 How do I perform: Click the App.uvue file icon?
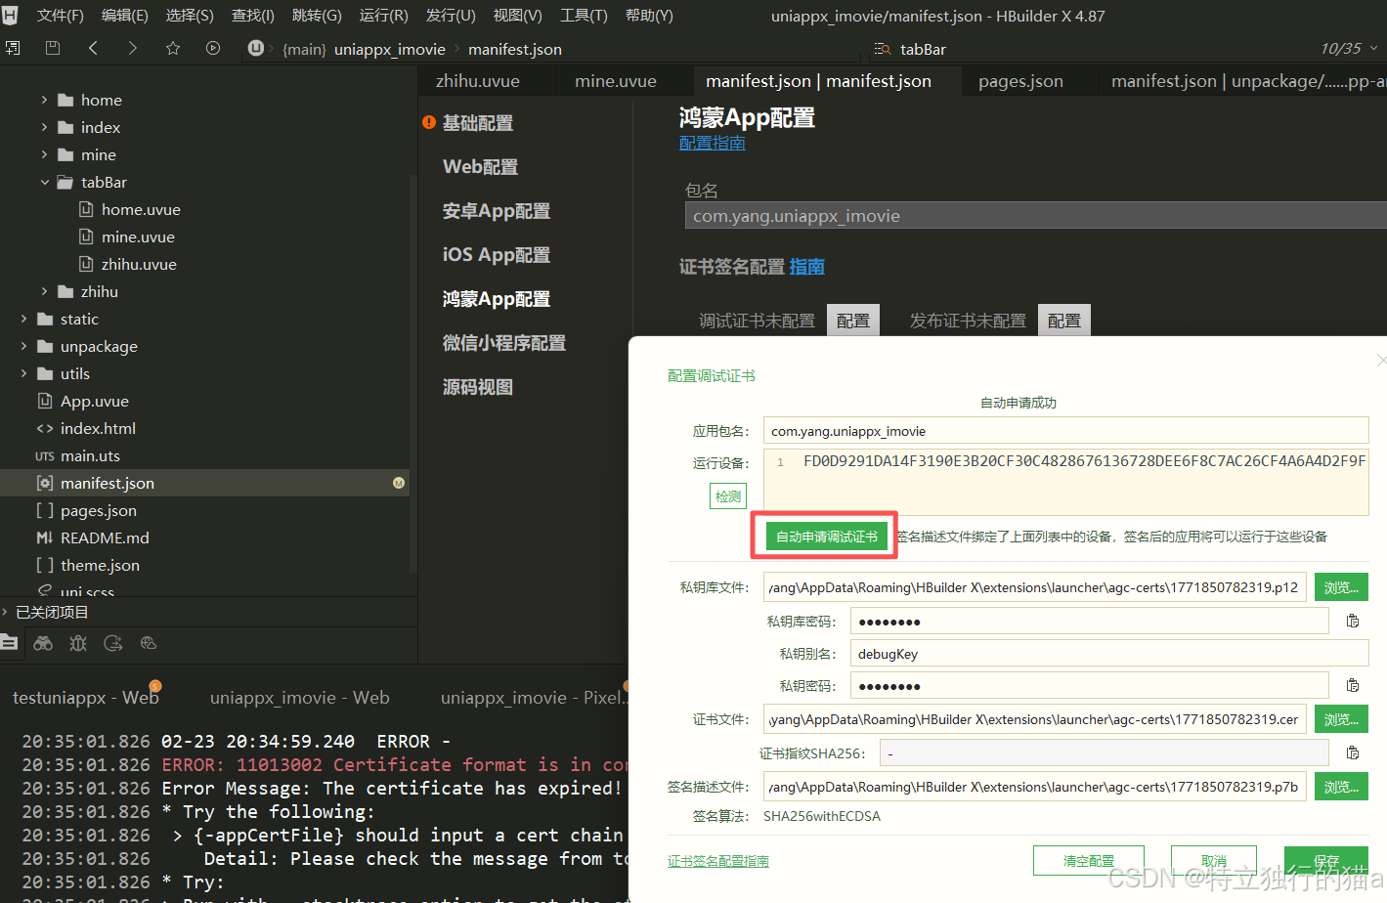coord(45,401)
